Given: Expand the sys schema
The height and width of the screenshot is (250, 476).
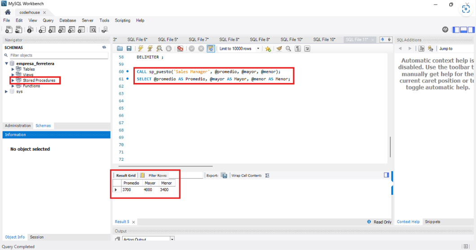Looking at the screenshot, I should [x=6, y=91].
